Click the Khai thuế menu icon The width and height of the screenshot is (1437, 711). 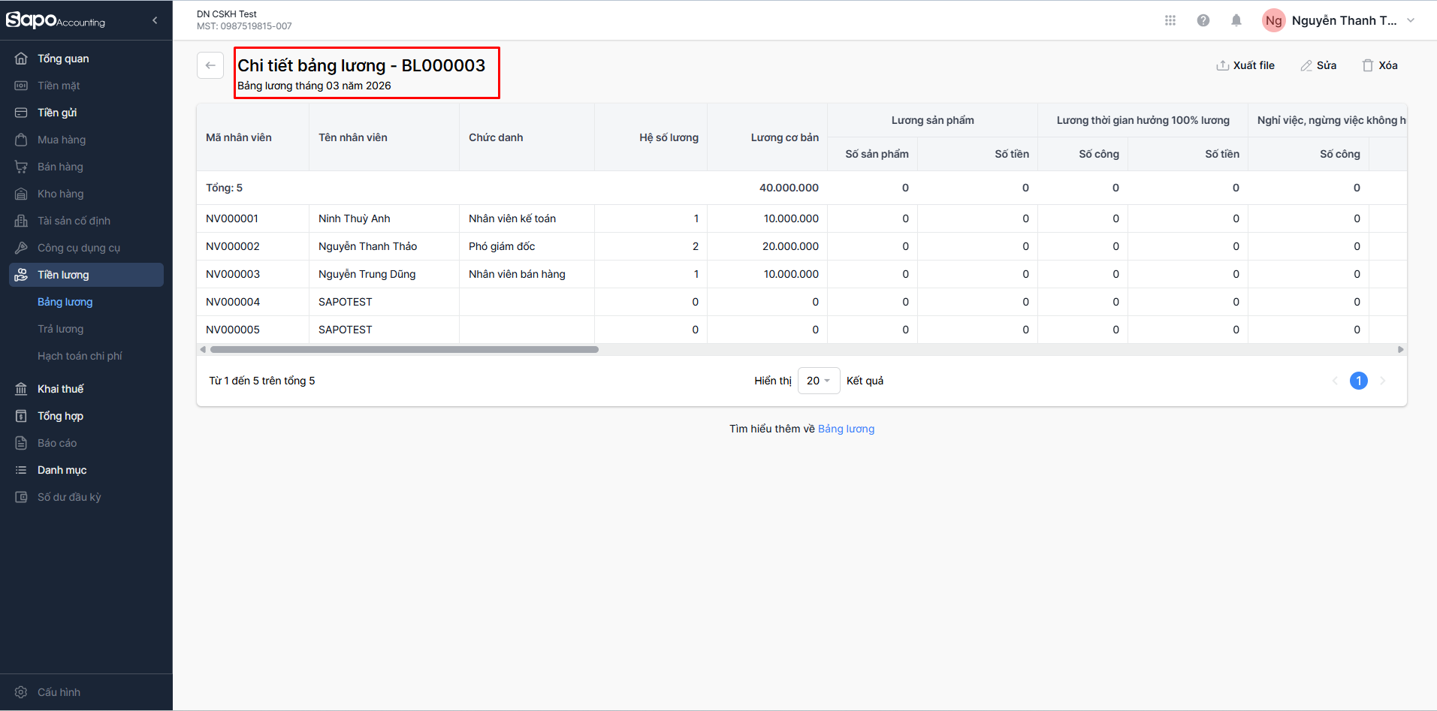coord(21,389)
